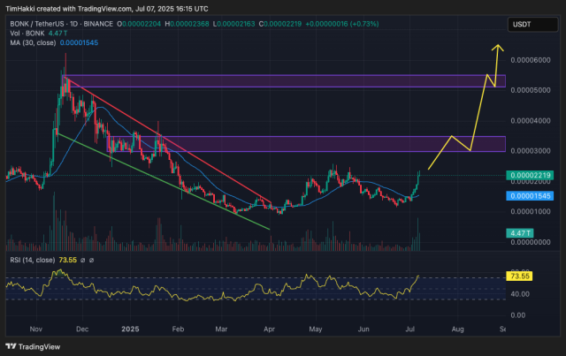Image resolution: width=566 pixels, height=356 pixels.
Task: Select the green descending support line
Action: click(164, 181)
